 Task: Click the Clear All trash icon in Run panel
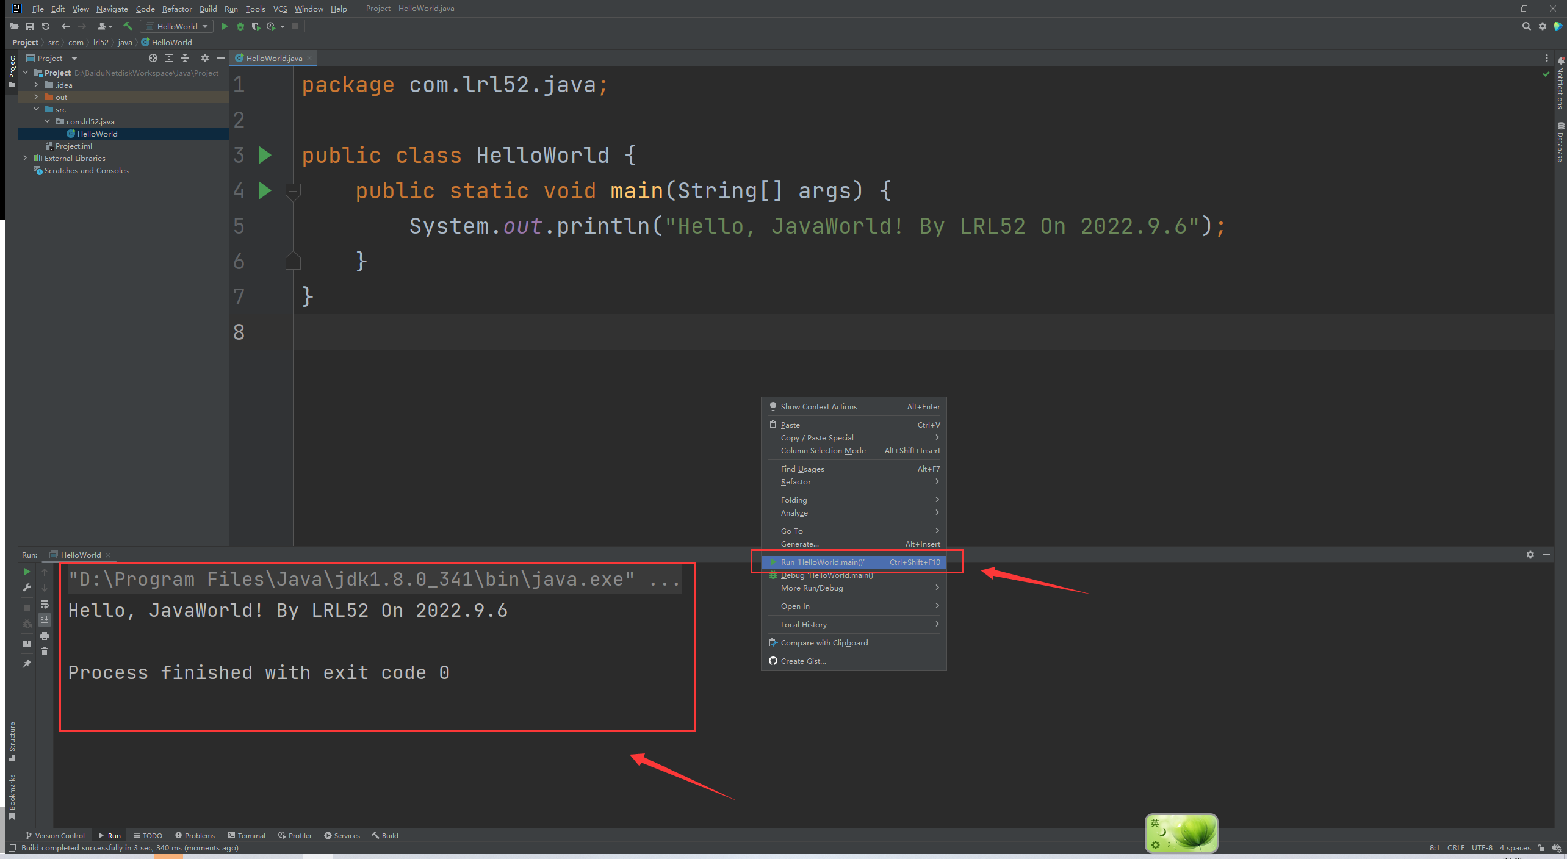coord(45,652)
